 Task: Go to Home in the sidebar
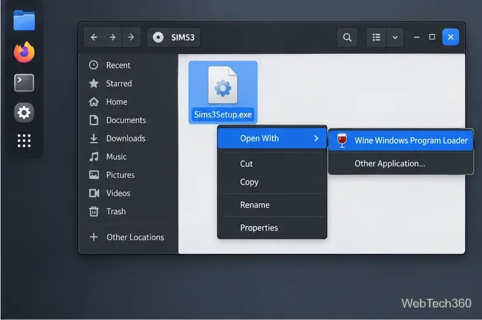tap(129, 102)
